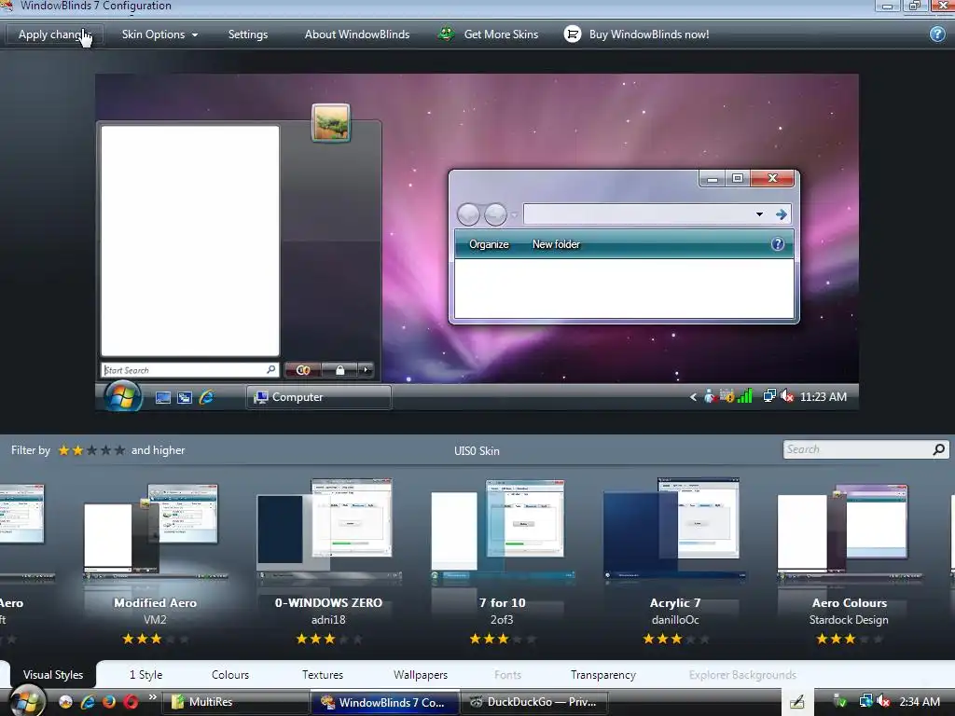955x716 pixels.
Task: Click the preview shutdown options arrow
Action: click(366, 369)
